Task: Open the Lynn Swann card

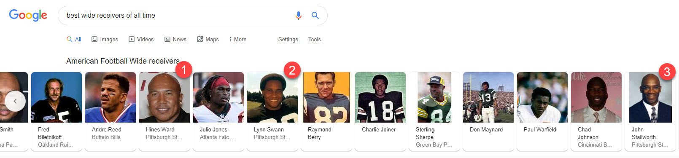Action: click(272, 111)
